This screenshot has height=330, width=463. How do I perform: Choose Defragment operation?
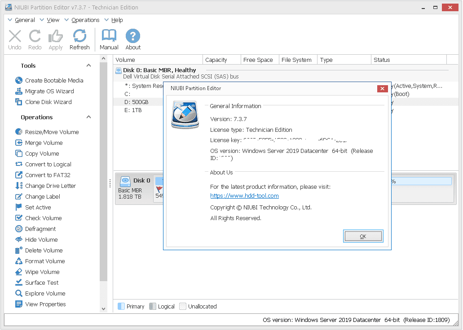coord(35,229)
